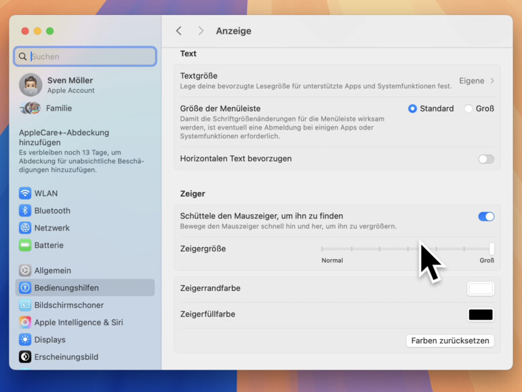Image resolution: width=522 pixels, height=392 pixels.
Task: Go back with the left chevron
Action: (179, 31)
